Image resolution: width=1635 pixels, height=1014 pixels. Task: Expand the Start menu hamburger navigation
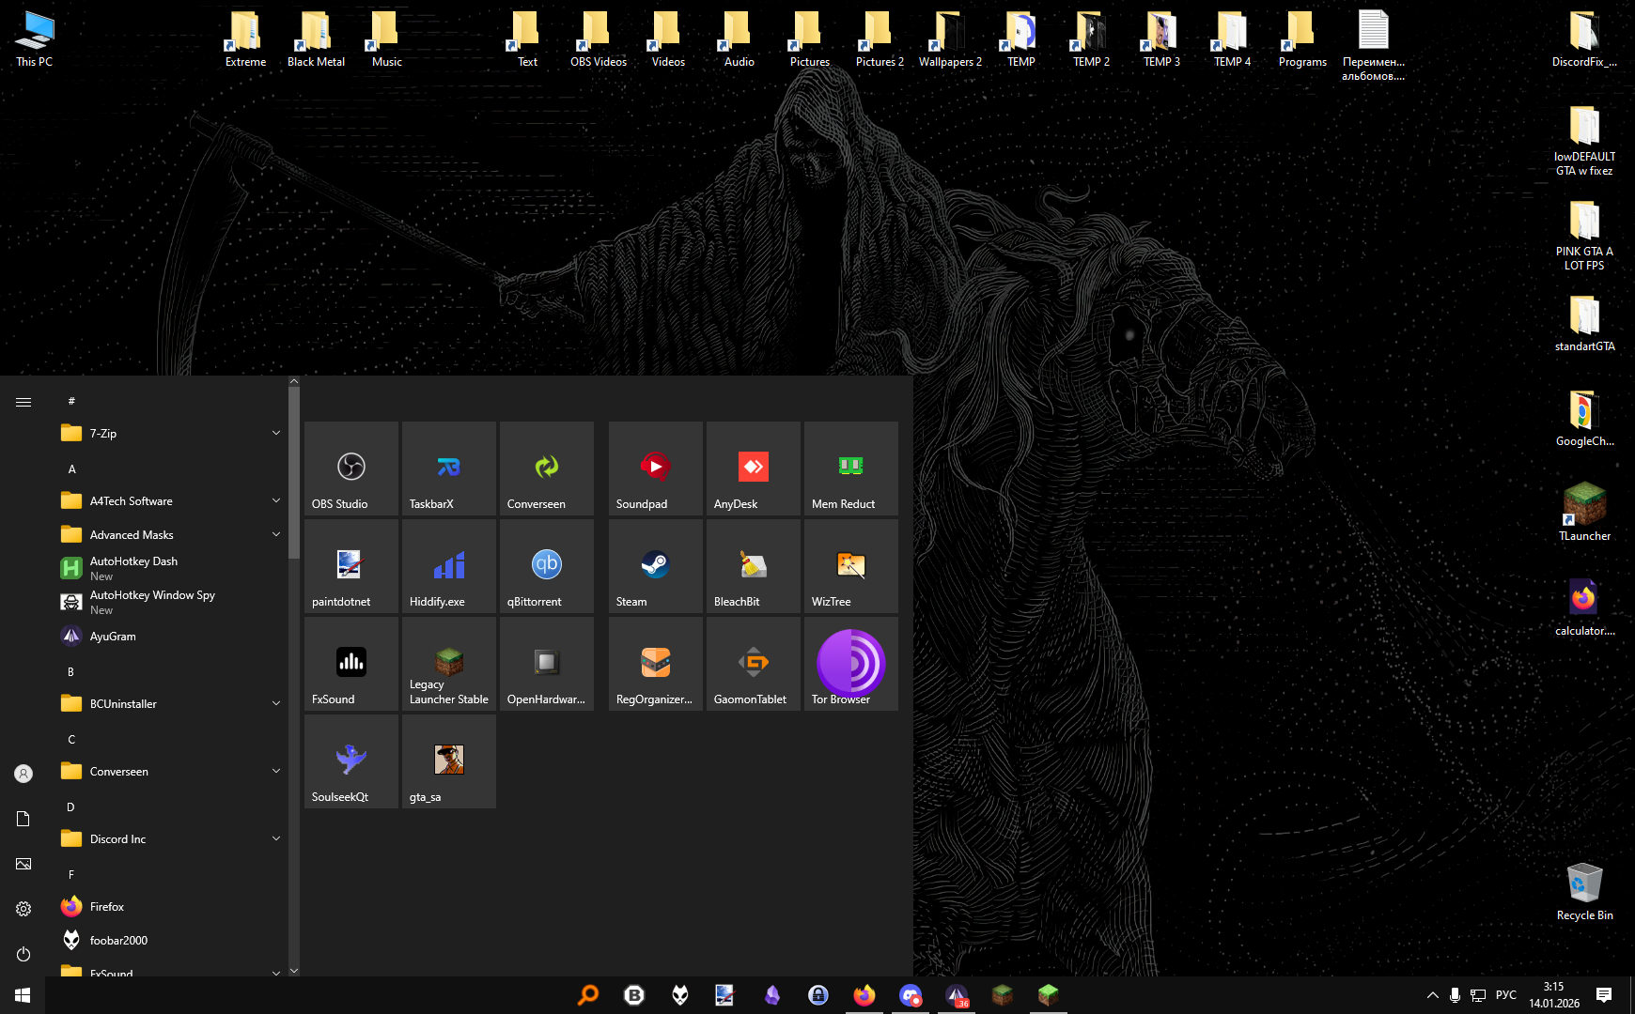pos(23,402)
